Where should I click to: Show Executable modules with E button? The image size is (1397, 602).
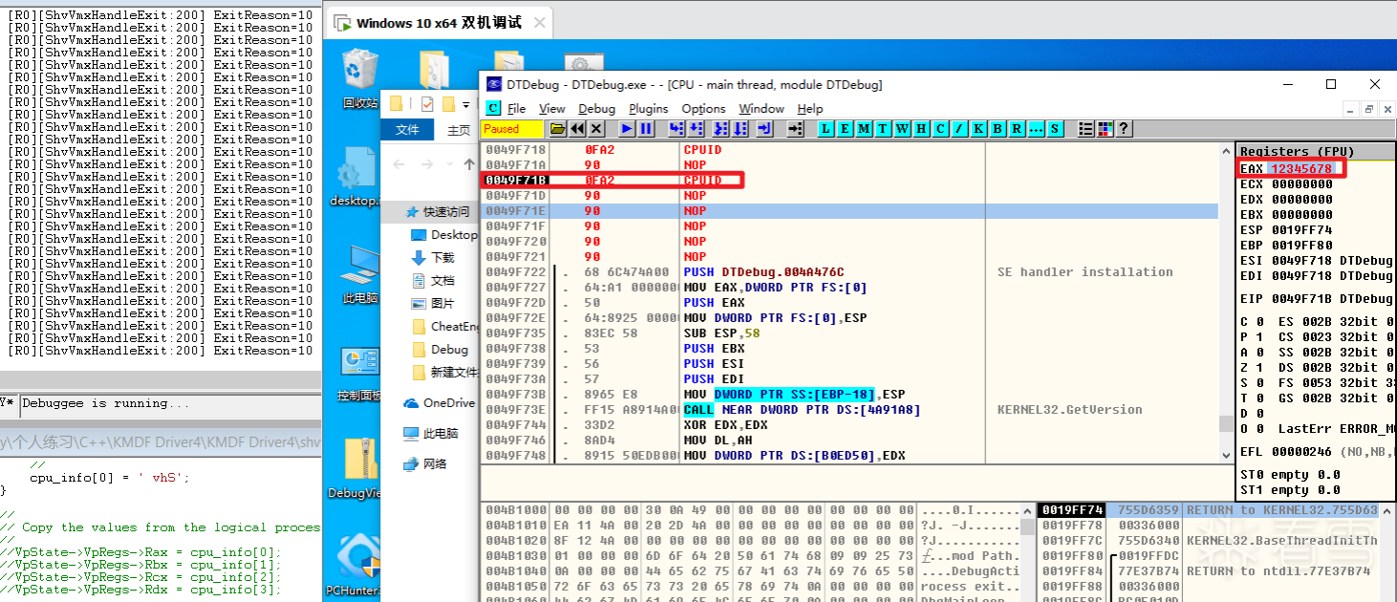pyautogui.click(x=845, y=128)
